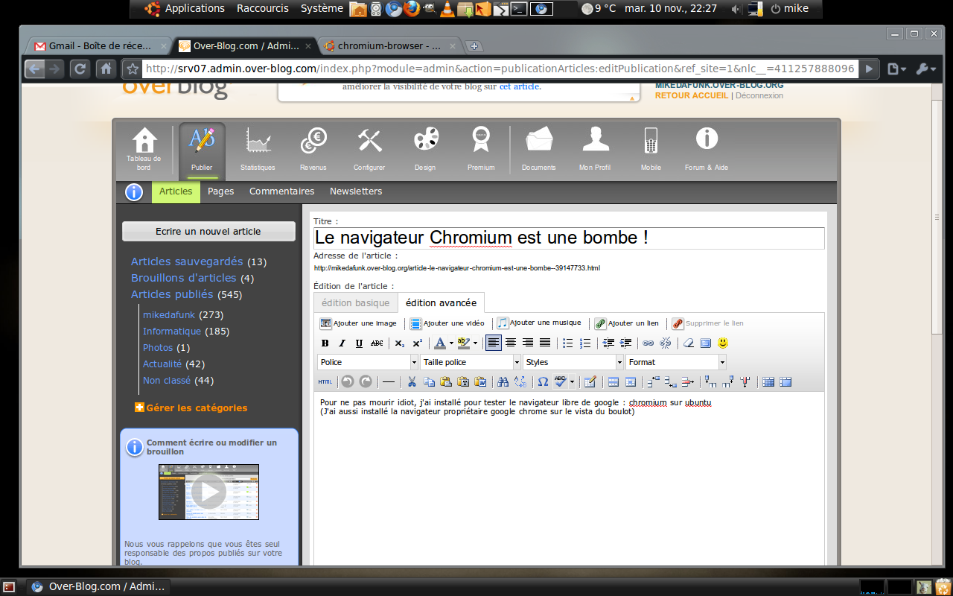Switch to the édition basique tab
Image resolution: width=953 pixels, height=596 pixels.
pyautogui.click(x=356, y=302)
